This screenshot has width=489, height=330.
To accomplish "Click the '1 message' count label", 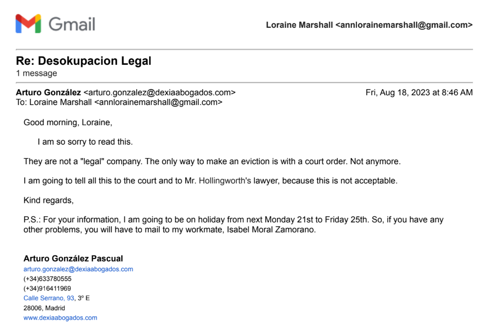I will click(36, 73).
